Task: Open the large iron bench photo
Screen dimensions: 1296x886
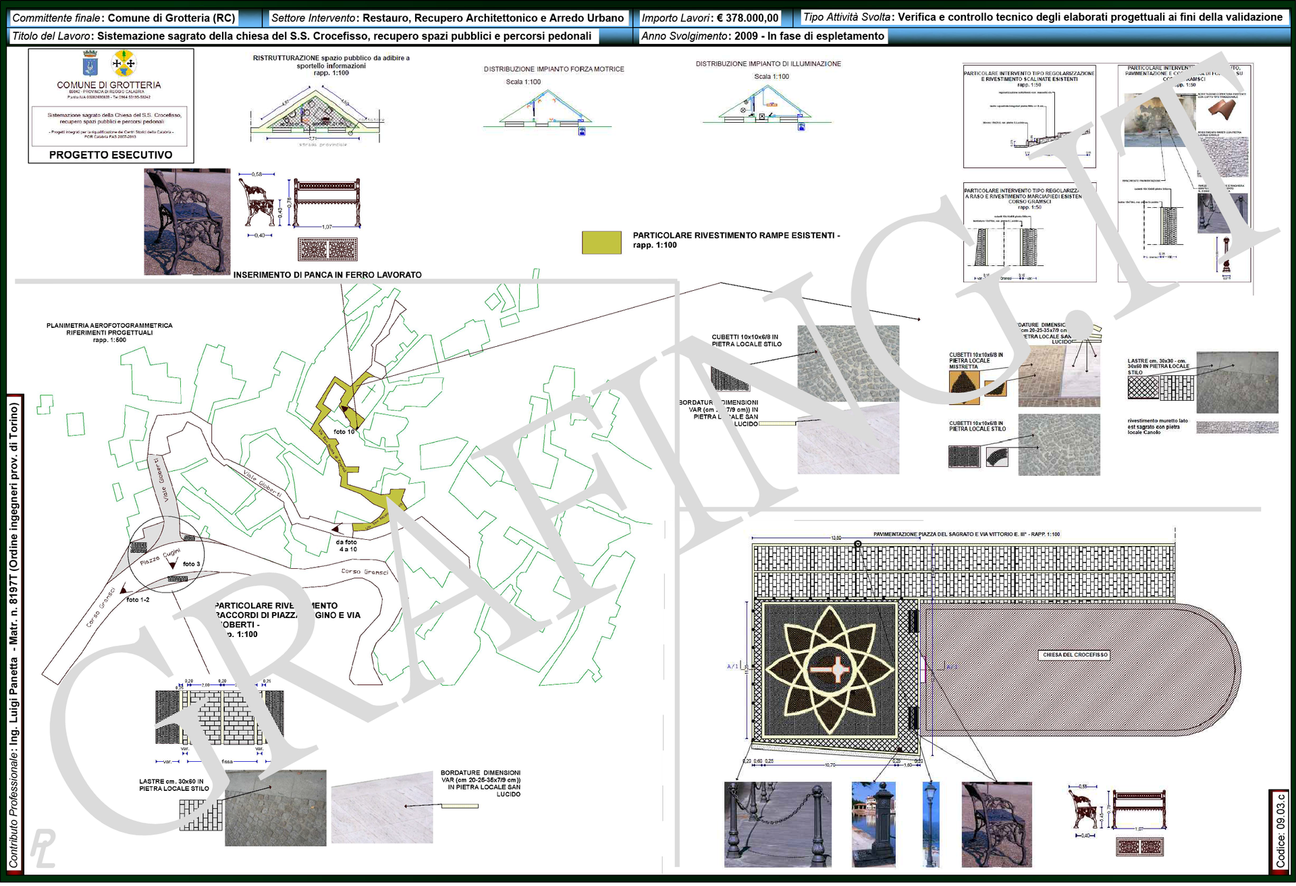Action: pyautogui.click(x=187, y=222)
